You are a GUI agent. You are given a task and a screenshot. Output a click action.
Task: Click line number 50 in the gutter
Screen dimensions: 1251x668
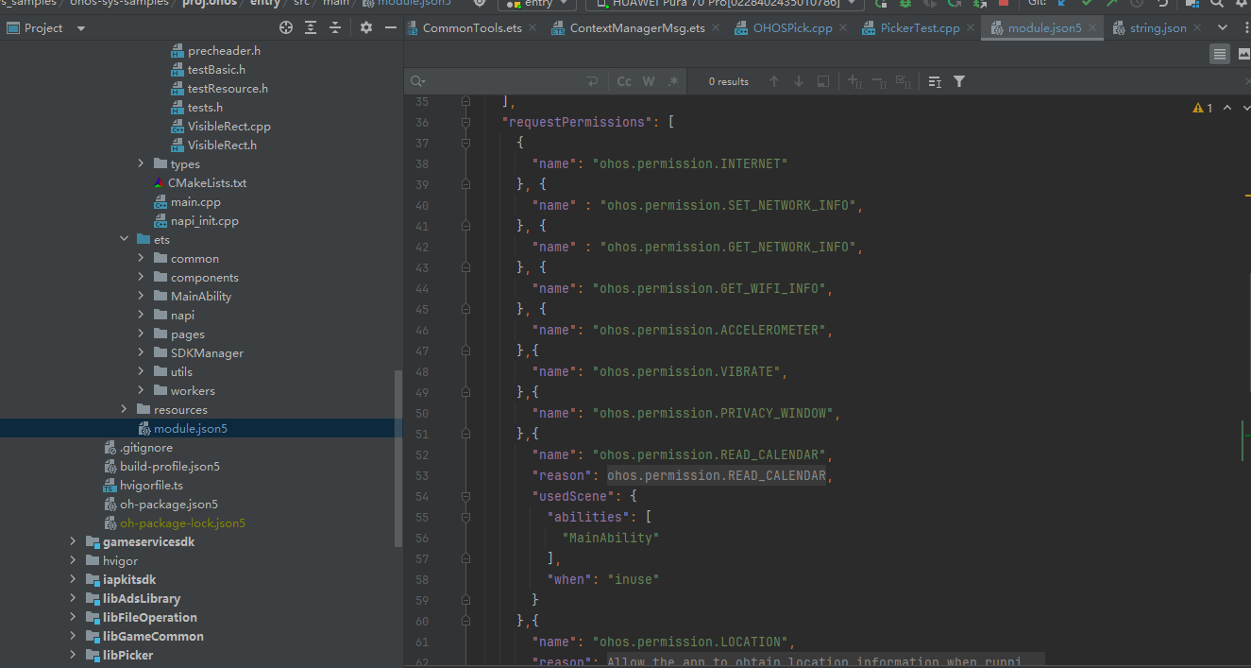point(421,414)
